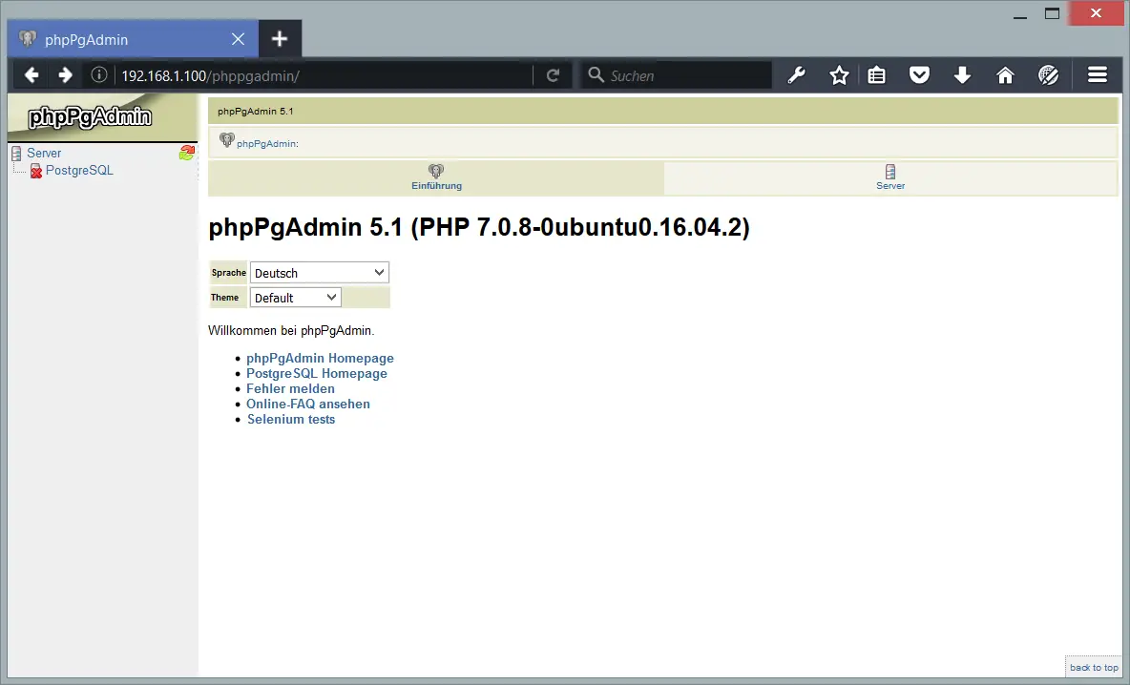Click the phpPgAdmin 5.1 title bar text

pos(255,111)
